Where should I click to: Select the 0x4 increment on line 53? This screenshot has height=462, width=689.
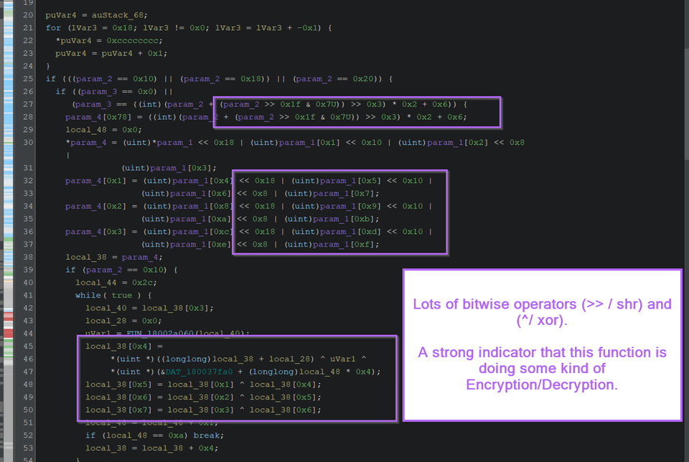click(206, 448)
